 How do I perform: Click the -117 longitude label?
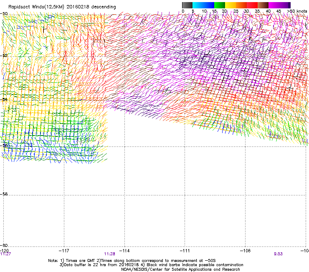click(64, 251)
